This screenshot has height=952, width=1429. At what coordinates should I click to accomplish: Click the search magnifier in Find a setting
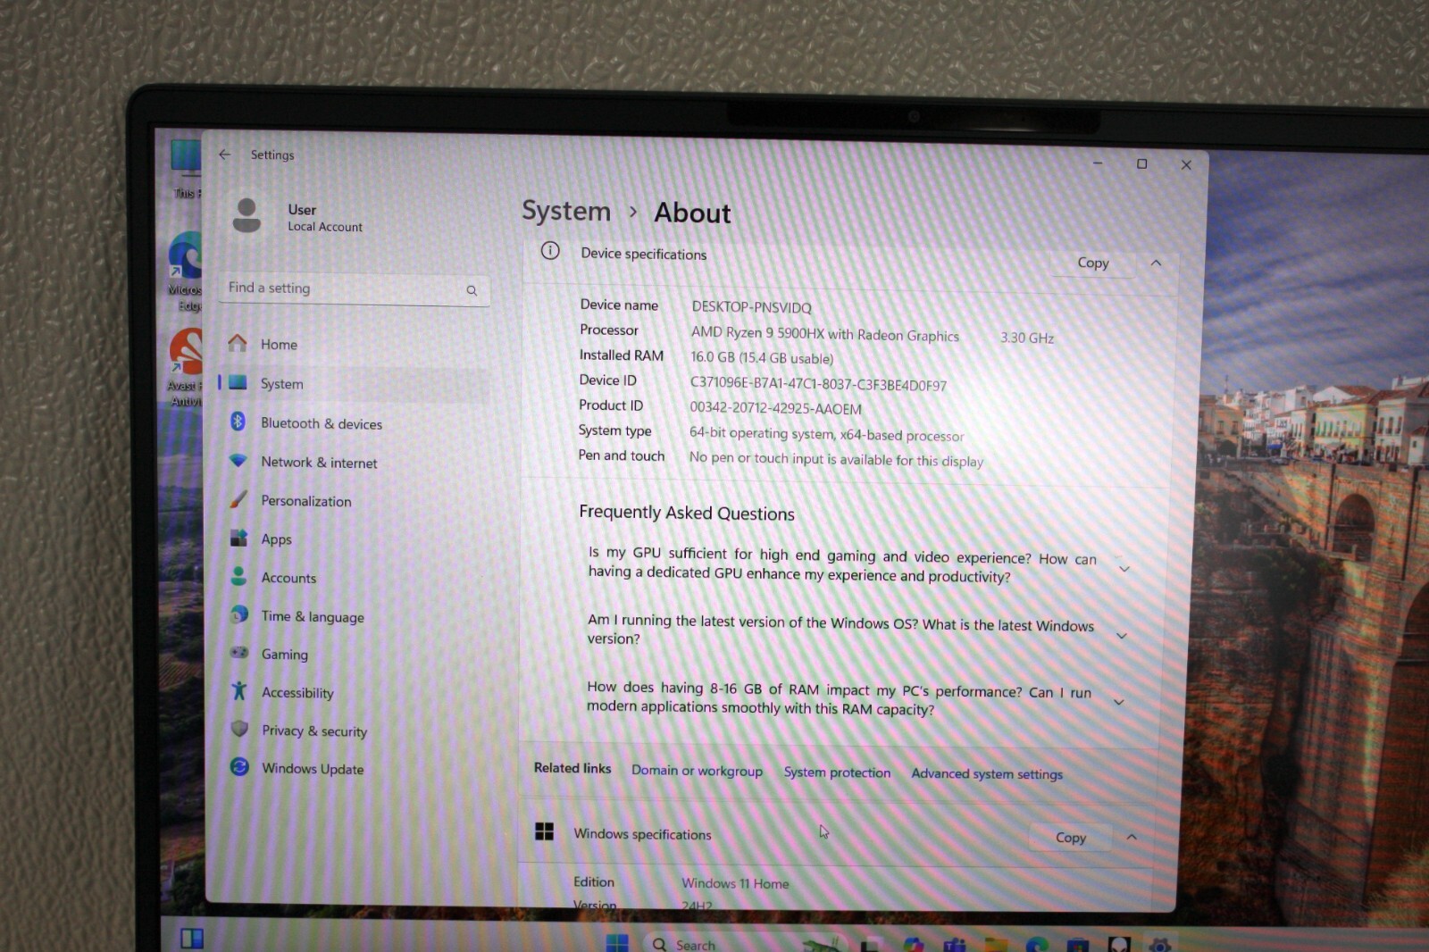(x=472, y=290)
